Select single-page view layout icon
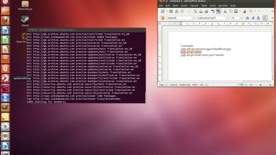 [x=238, y=85]
